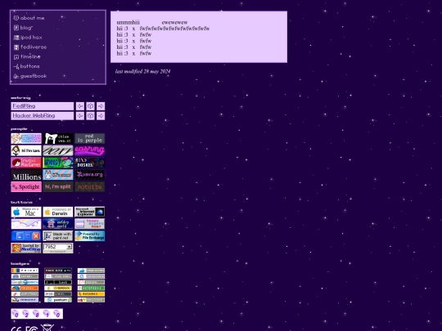This screenshot has height=331, width=442.
Task: Click the pink easrng button
Action: 90,150
